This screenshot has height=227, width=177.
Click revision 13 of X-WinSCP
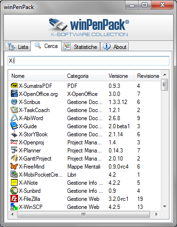(140, 207)
